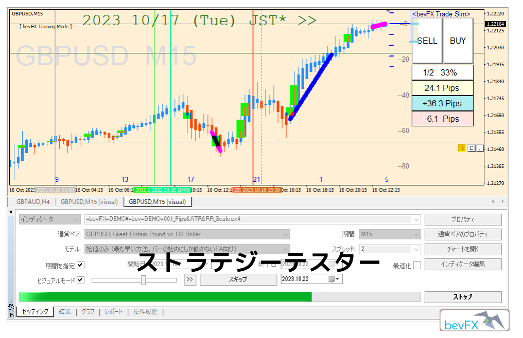523x338 pixels.
Task: Click the 通貨ペアのプロパティ button
Action: (463, 234)
